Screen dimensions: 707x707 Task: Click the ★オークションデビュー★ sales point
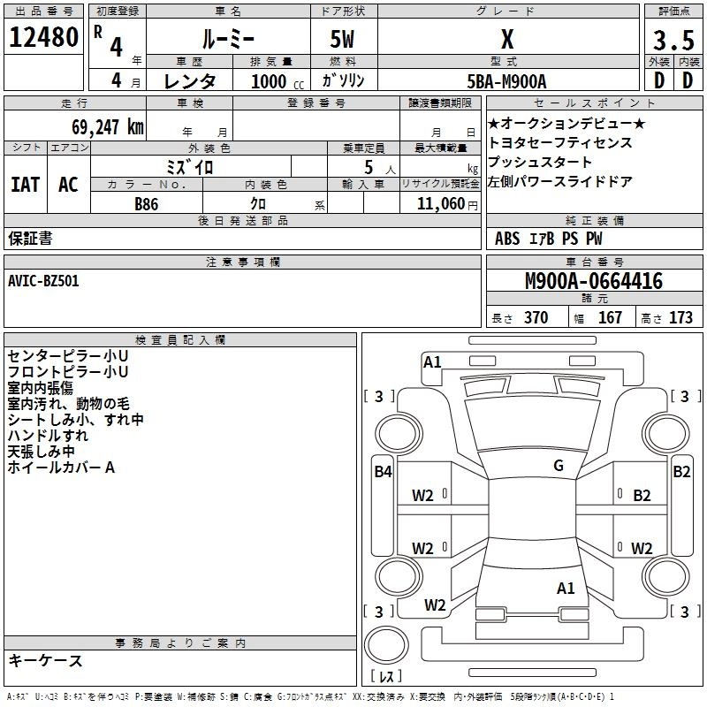coord(566,123)
